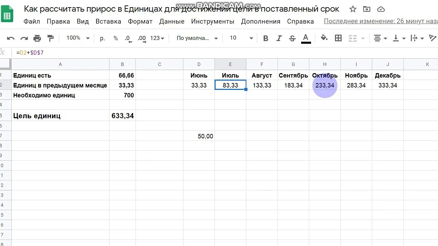The image size is (438, 246).
Task: Select the 'Декабрь' header cell
Action: 388,76
